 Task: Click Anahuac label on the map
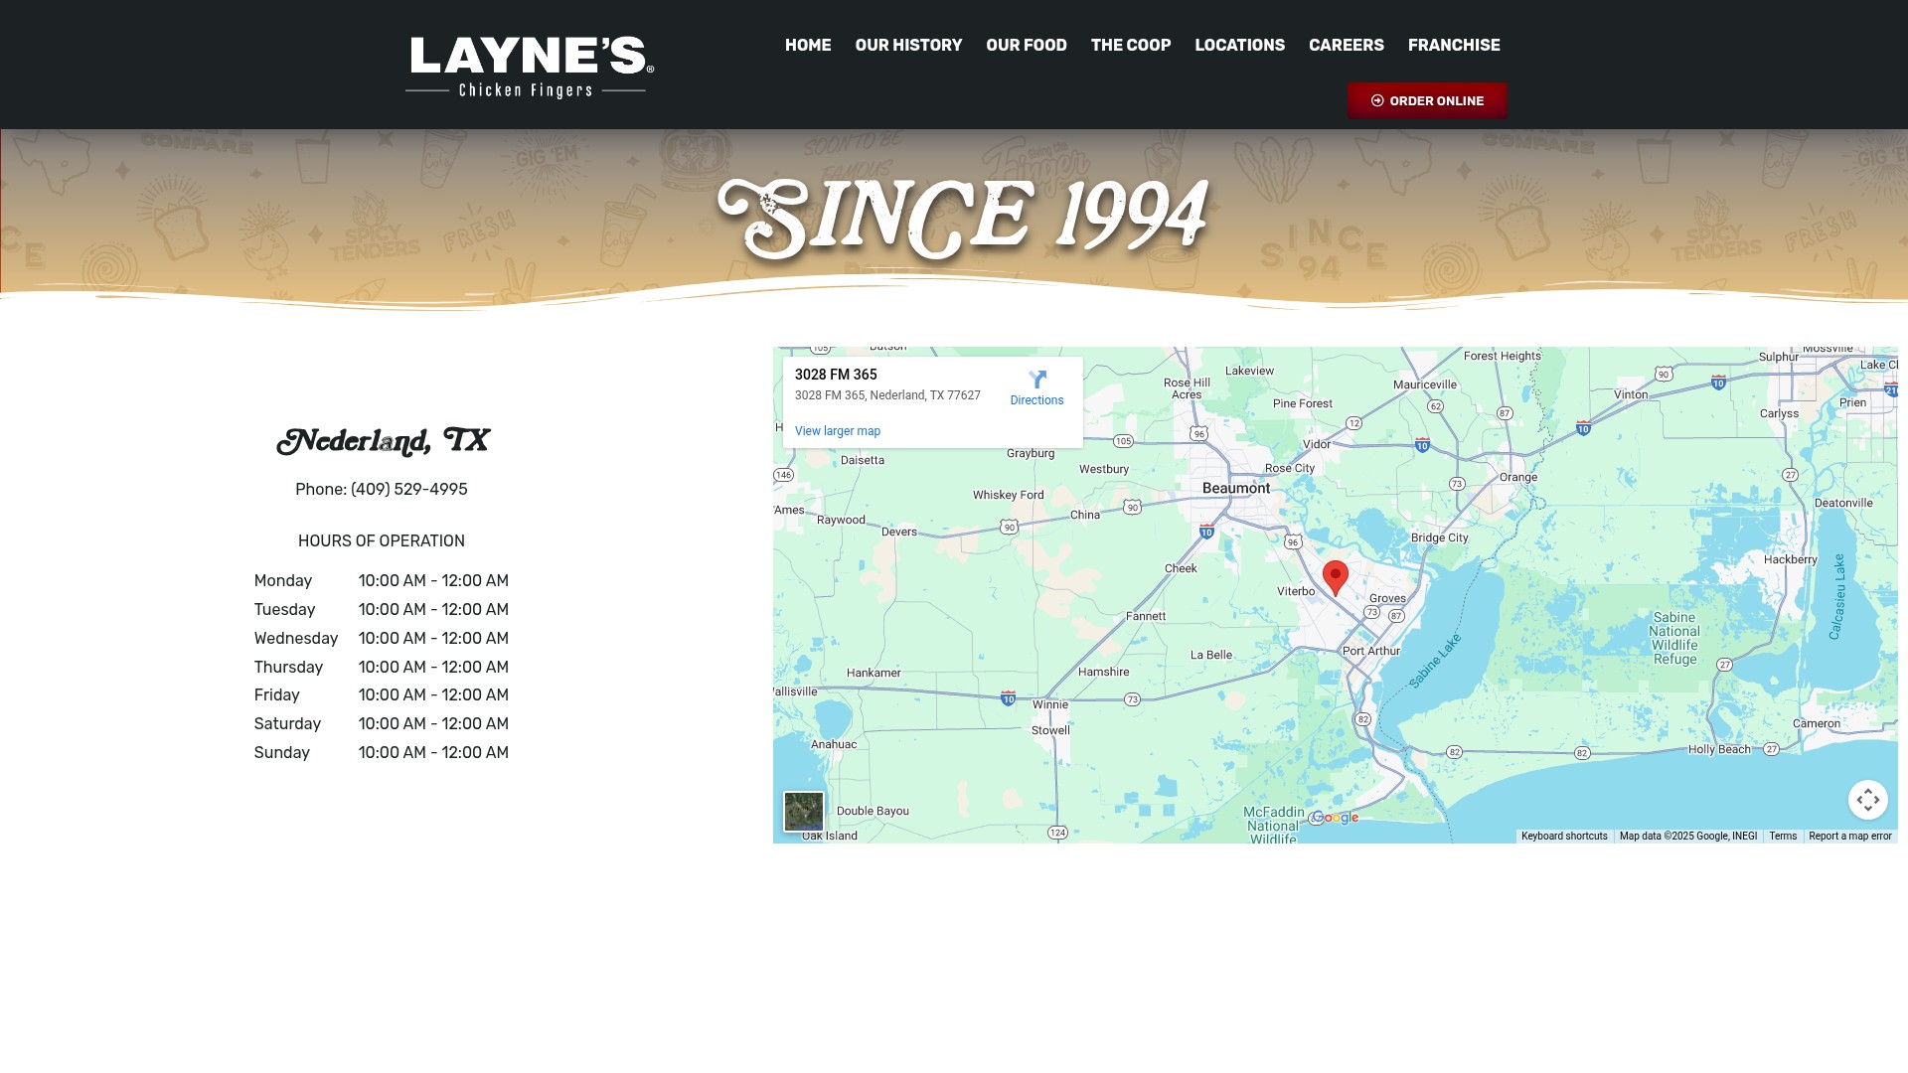pyautogui.click(x=834, y=744)
